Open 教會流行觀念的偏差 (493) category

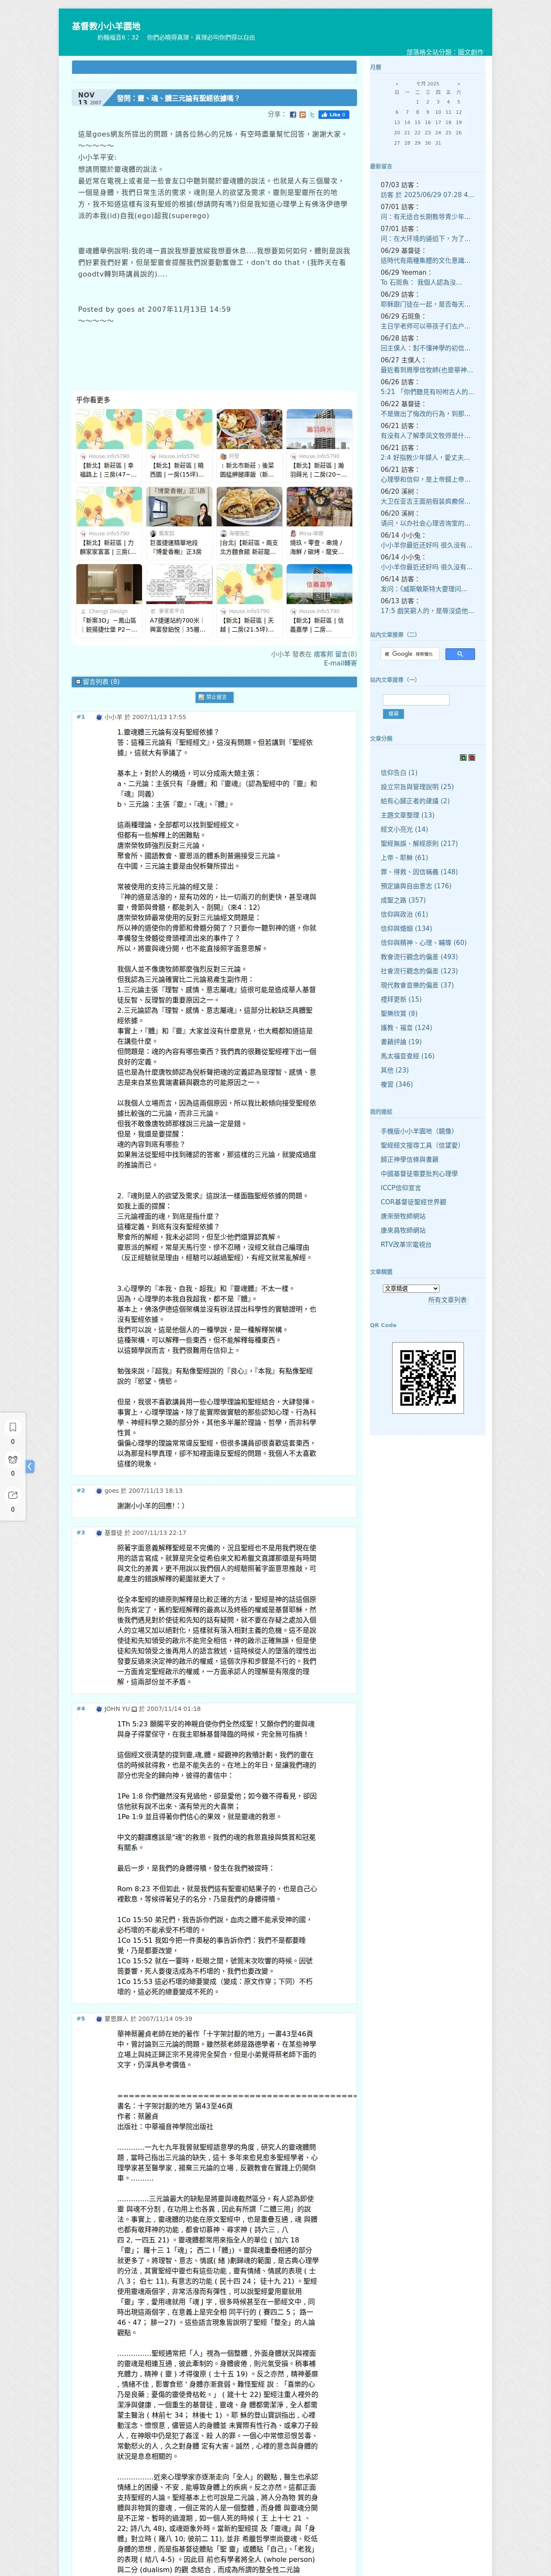pyautogui.click(x=419, y=957)
